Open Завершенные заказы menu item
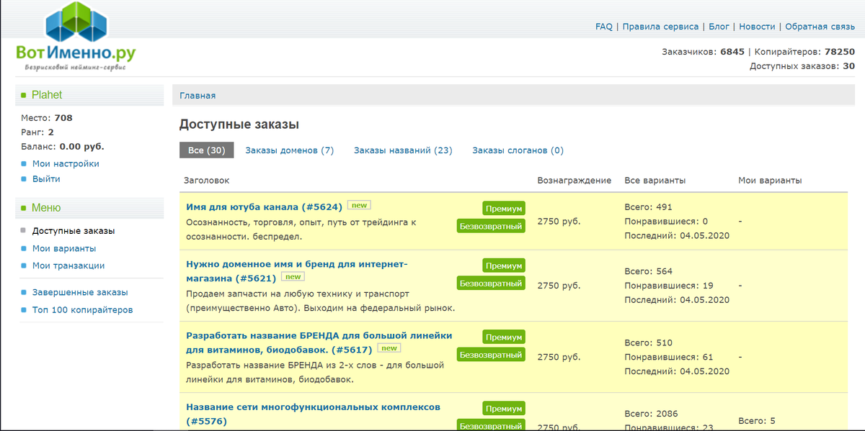 (80, 292)
